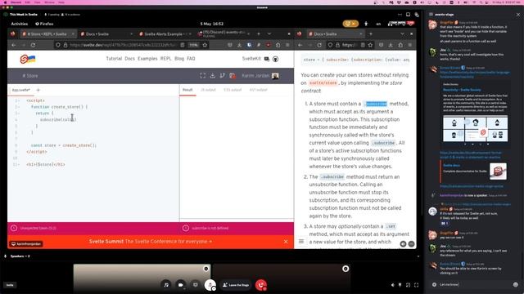The width and height of the screenshot is (524, 294).
Task: Toggle the Discord microphone mute button
Action: (210, 285)
